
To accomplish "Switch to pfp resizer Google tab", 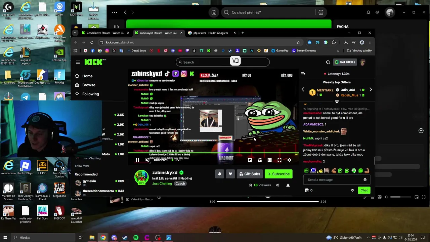I will click(210, 33).
